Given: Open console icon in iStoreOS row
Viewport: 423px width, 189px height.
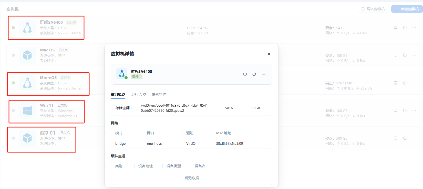Looking at the screenshot, I should point(396,83).
